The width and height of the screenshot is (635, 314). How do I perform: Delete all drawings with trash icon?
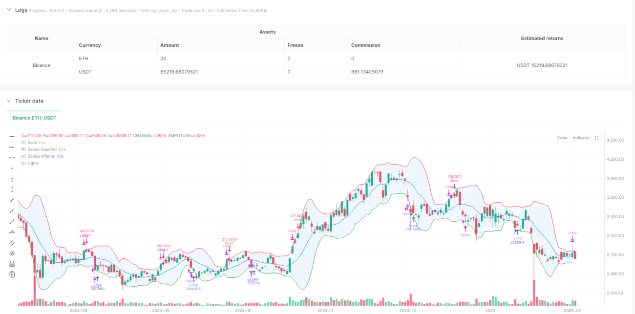coord(12,274)
